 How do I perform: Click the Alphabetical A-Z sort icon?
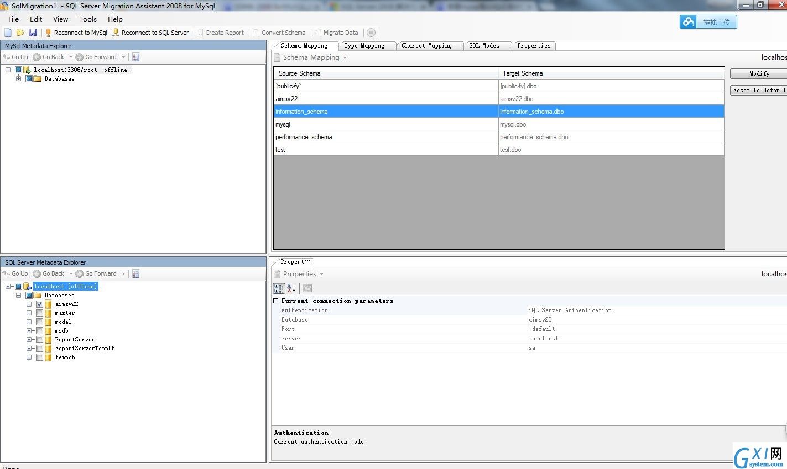click(x=291, y=288)
